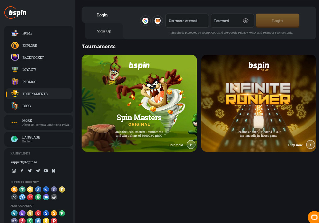Screen dimensions: 319x223
Task: Choose the Yen play currency icon
Action: [30, 213]
